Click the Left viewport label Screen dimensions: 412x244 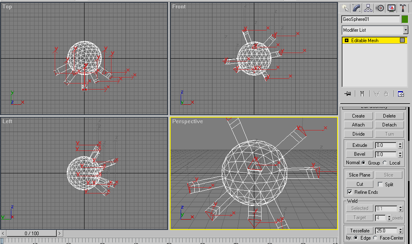[x=7, y=121]
